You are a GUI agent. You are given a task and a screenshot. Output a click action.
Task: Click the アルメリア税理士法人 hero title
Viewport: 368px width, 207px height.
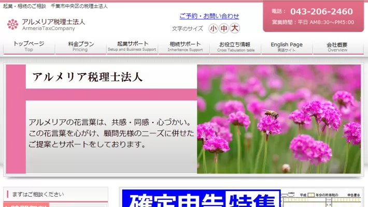tap(87, 77)
